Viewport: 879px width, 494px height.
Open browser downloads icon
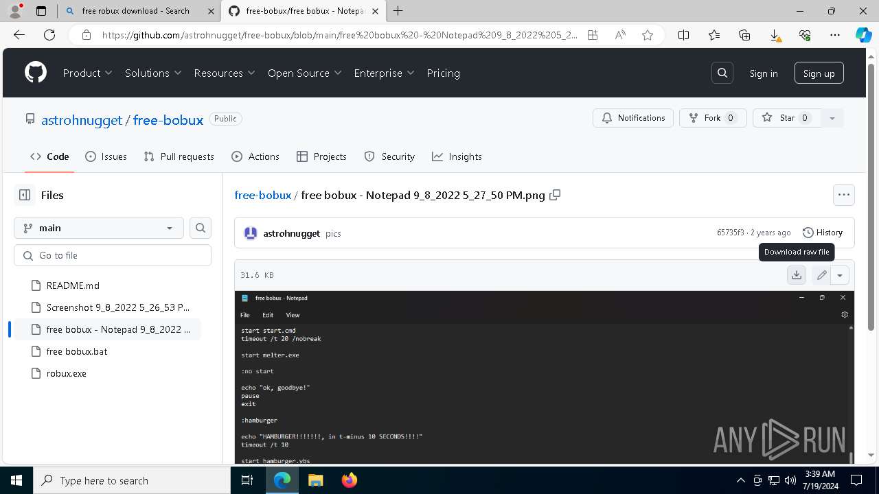coord(775,35)
